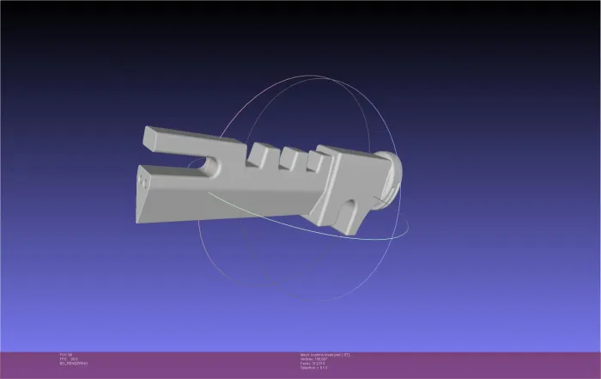The image size is (601, 379).
Task: Click the FOV readout in the info bar
Action: coord(66,355)
